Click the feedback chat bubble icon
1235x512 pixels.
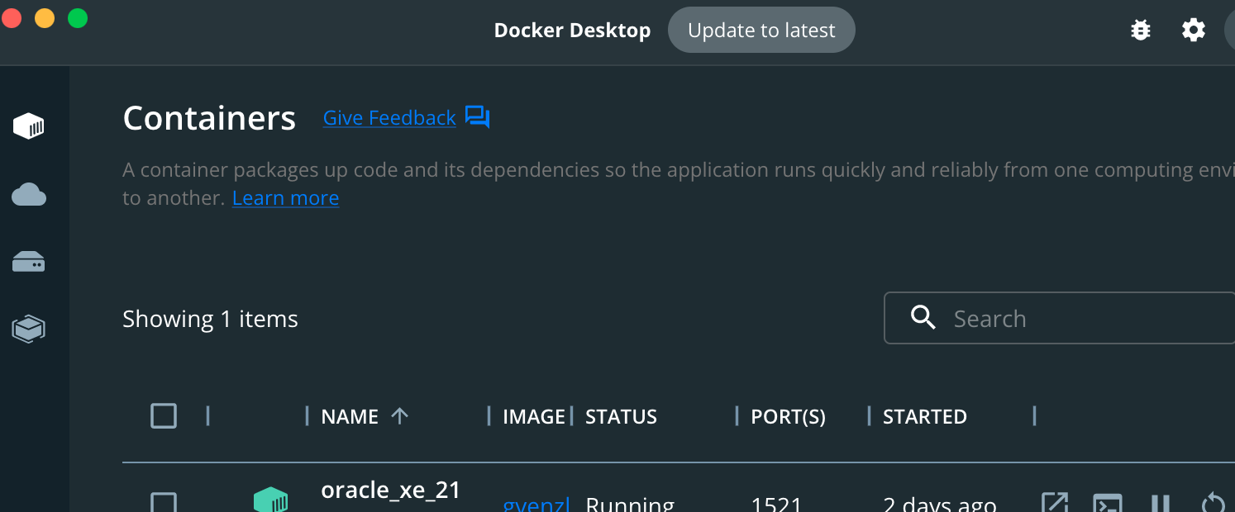coord(478,117)
